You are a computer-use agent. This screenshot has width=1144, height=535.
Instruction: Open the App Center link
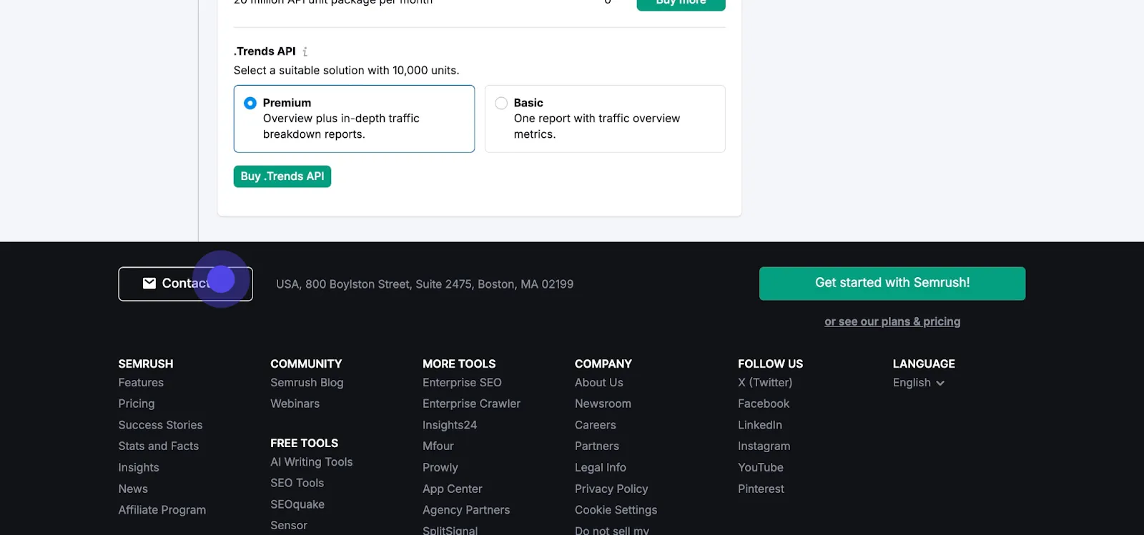pyautogui.click(x=453, y=489)
